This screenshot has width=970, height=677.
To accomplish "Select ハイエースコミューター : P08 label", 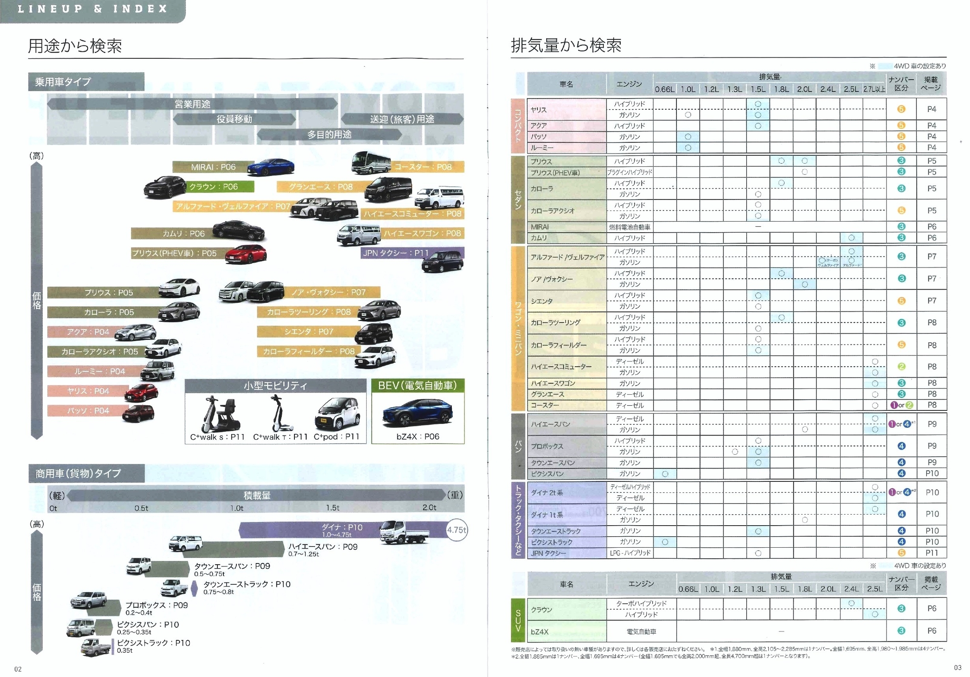I will tap(412, 214).
